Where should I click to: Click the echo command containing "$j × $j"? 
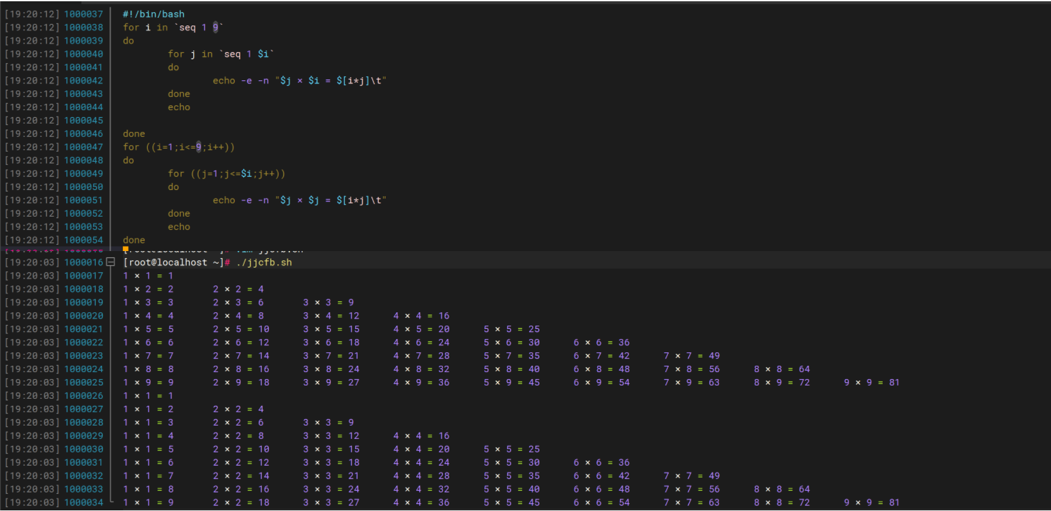[x=300, y=200]
